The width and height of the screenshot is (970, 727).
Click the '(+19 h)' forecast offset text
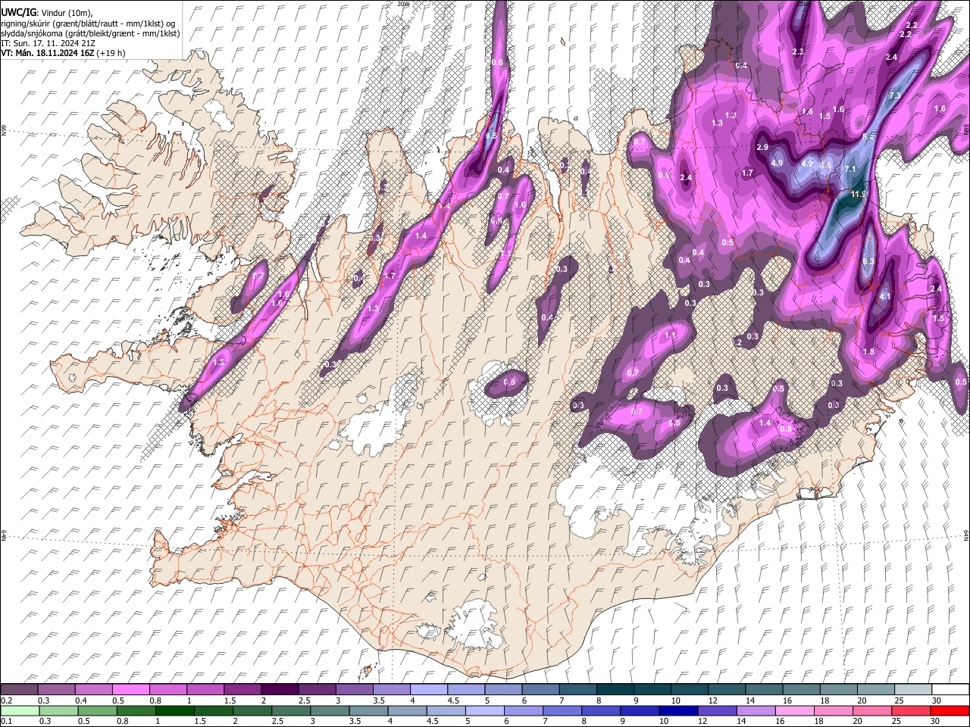pyautogui.click(x=111, y=53)
